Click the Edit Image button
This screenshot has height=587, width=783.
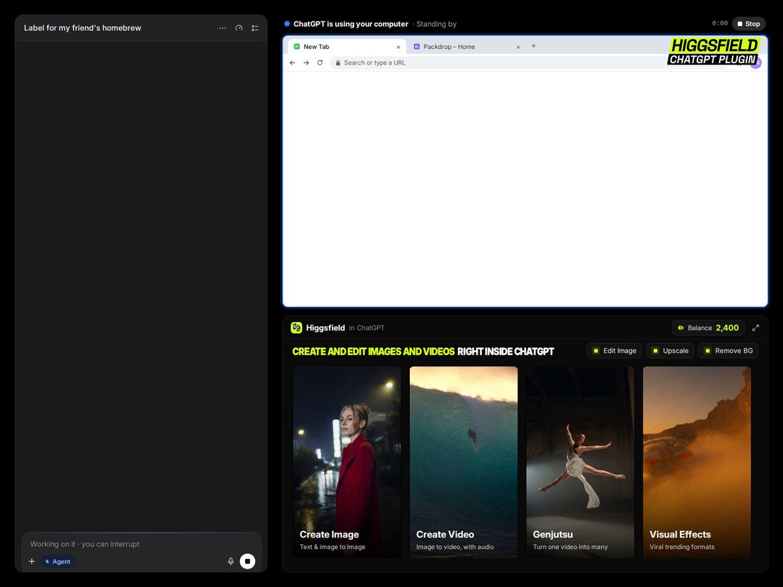(614, 351)
